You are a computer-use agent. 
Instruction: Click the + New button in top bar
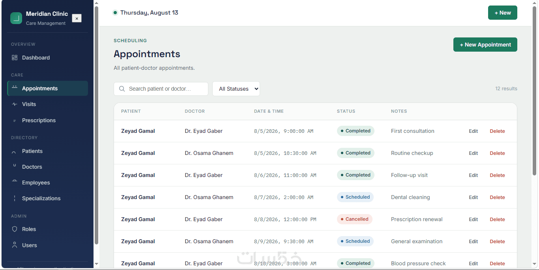pos(502,13)
